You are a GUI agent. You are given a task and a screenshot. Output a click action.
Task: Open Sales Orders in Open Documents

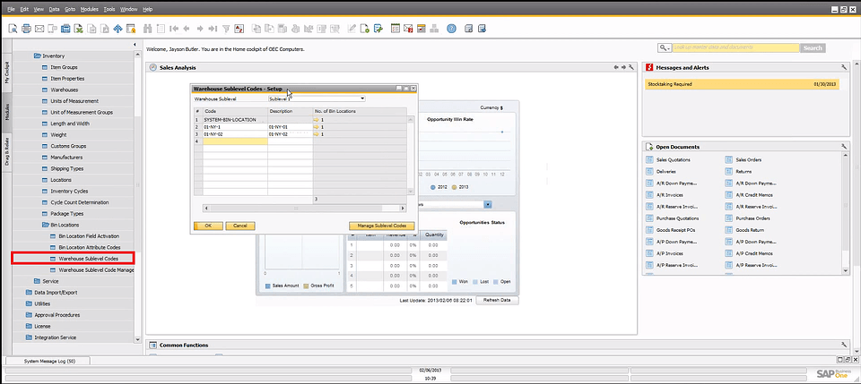point(748,160)
